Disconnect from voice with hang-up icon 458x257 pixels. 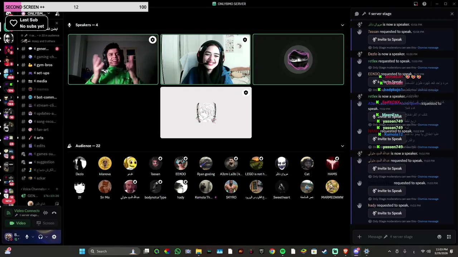point(54,213)
